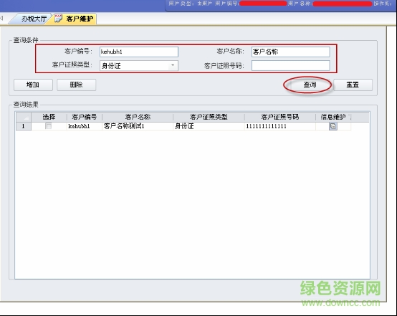Sort by 客户编号 column header

point(85,117)
